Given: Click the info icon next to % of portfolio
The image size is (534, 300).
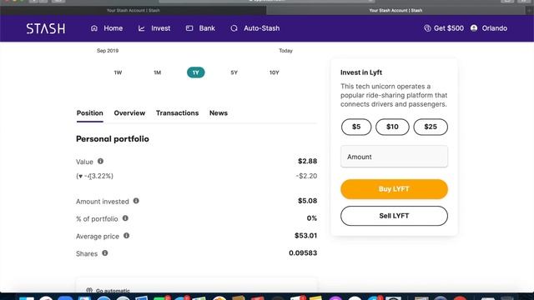Looking at the screenshot, I should click(x=125, y=218).
